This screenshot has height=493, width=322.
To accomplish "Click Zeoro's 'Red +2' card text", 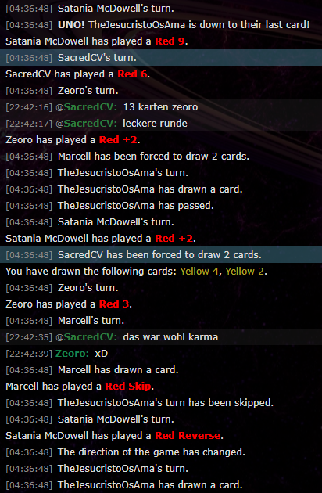I will 118,139.
